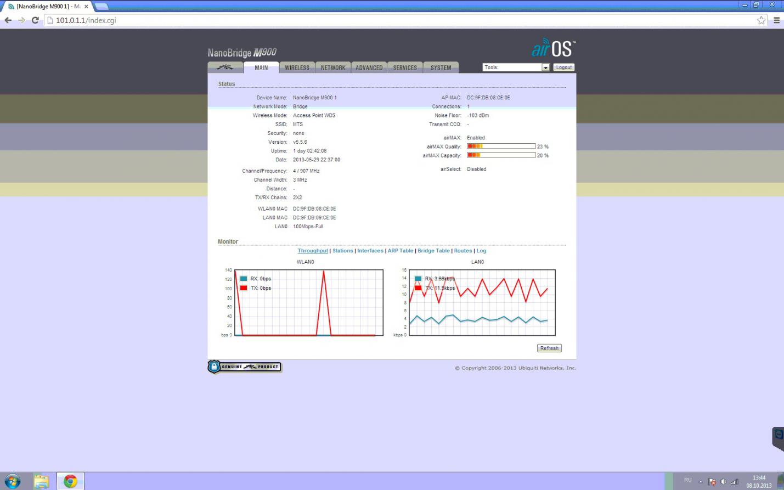Go to the SYSTEM tab

pyautogui.click(x=441, y=67)
